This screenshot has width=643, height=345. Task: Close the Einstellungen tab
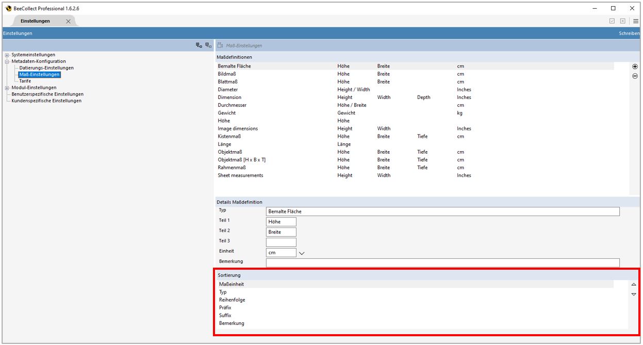[x=68, y=21]
